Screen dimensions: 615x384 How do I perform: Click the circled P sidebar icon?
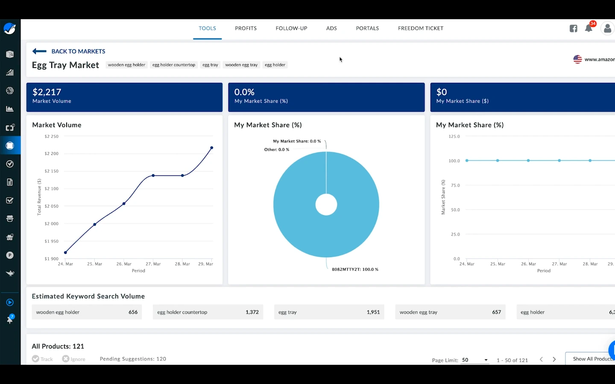pos(10,255)
